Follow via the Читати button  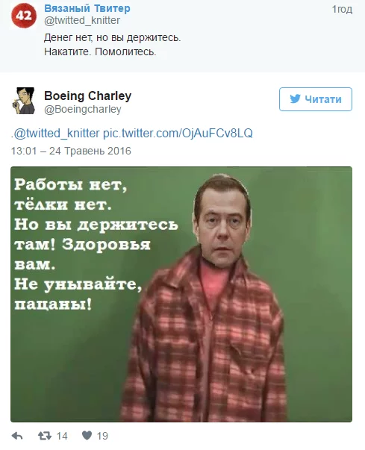coord(316,99)
